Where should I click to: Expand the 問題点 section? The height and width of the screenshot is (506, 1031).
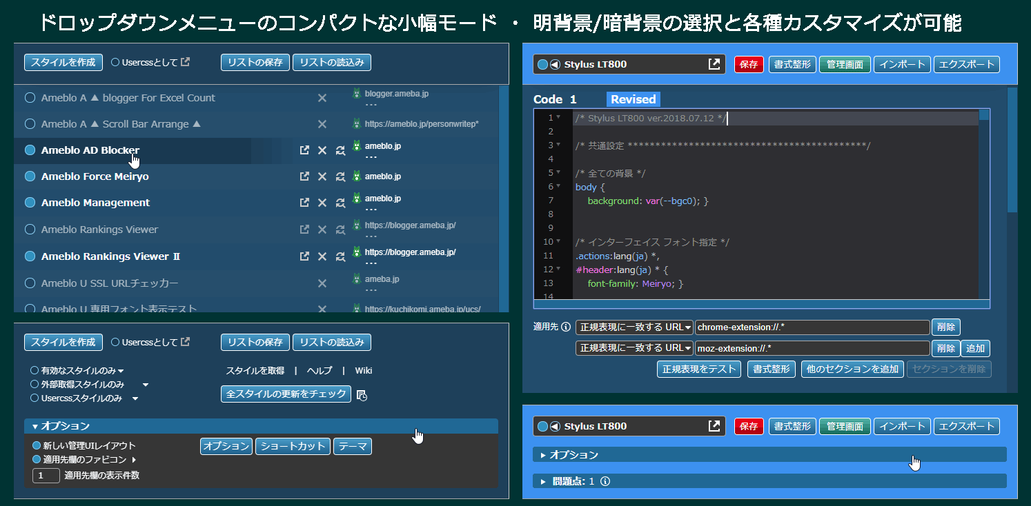(x=543, y=481)
